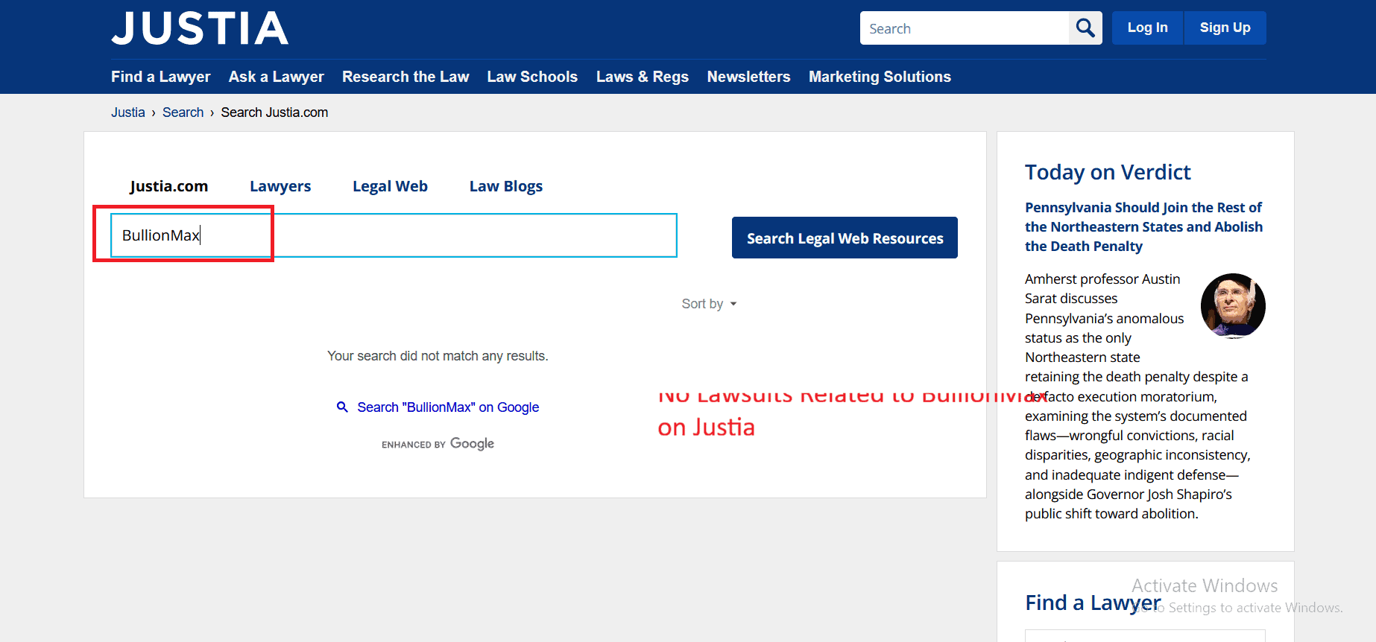The height and width of the screenshot is (642, 1376).
Task: Click the BullionMax search input field
Action: coord(394,235)
